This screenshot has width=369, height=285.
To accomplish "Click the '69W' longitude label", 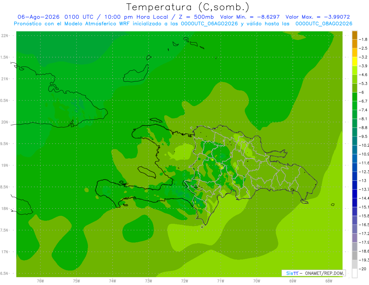I will [x=292, y=281].
